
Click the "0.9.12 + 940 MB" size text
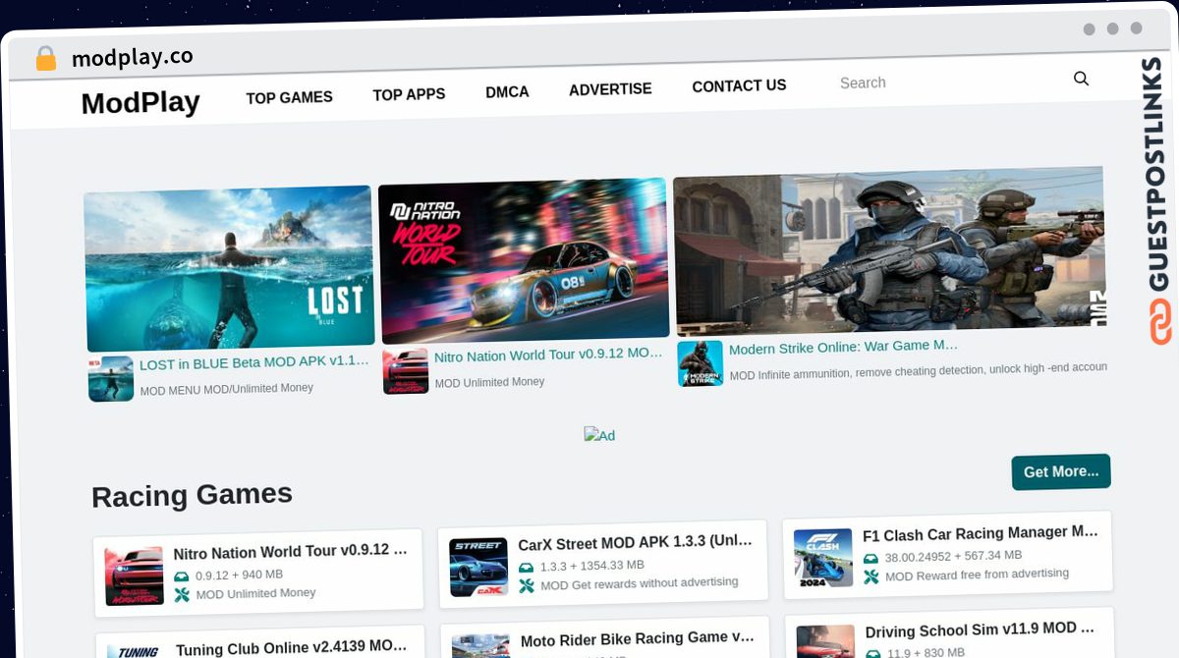(239, 576)
